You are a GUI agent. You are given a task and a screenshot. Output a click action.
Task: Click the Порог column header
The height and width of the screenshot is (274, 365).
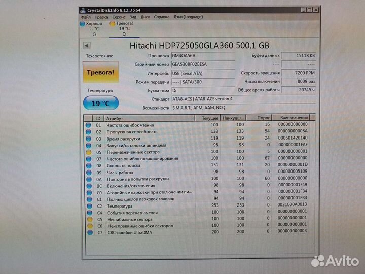(x=259, y=118)
